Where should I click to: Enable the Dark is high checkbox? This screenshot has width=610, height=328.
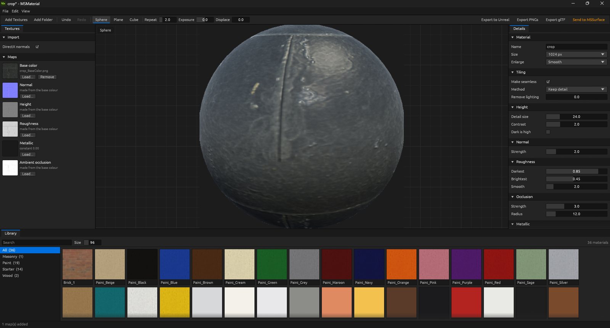548,132
